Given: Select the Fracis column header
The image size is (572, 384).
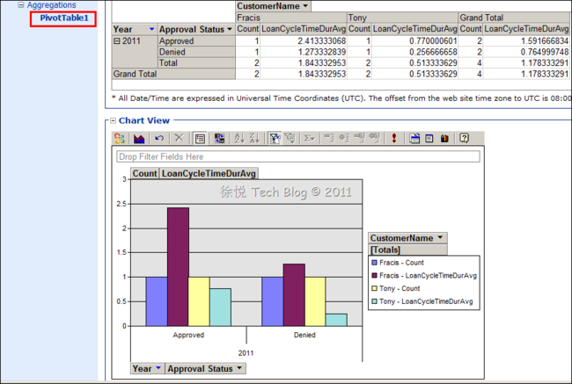Looking at the screenshot, I should [x=291, y=18].
